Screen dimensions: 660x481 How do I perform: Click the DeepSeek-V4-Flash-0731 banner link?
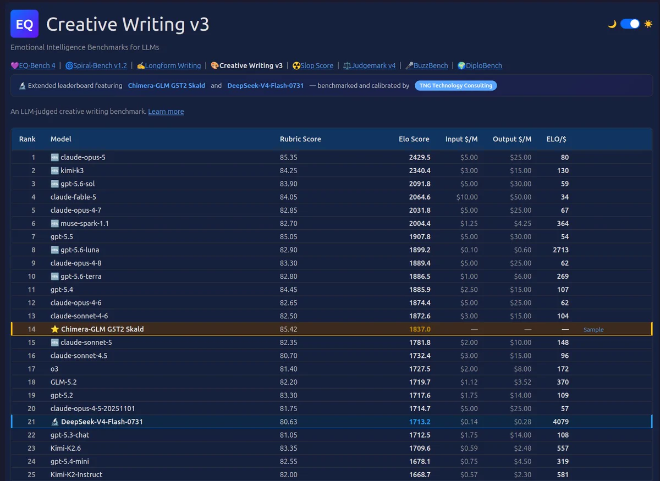[266, 86]
